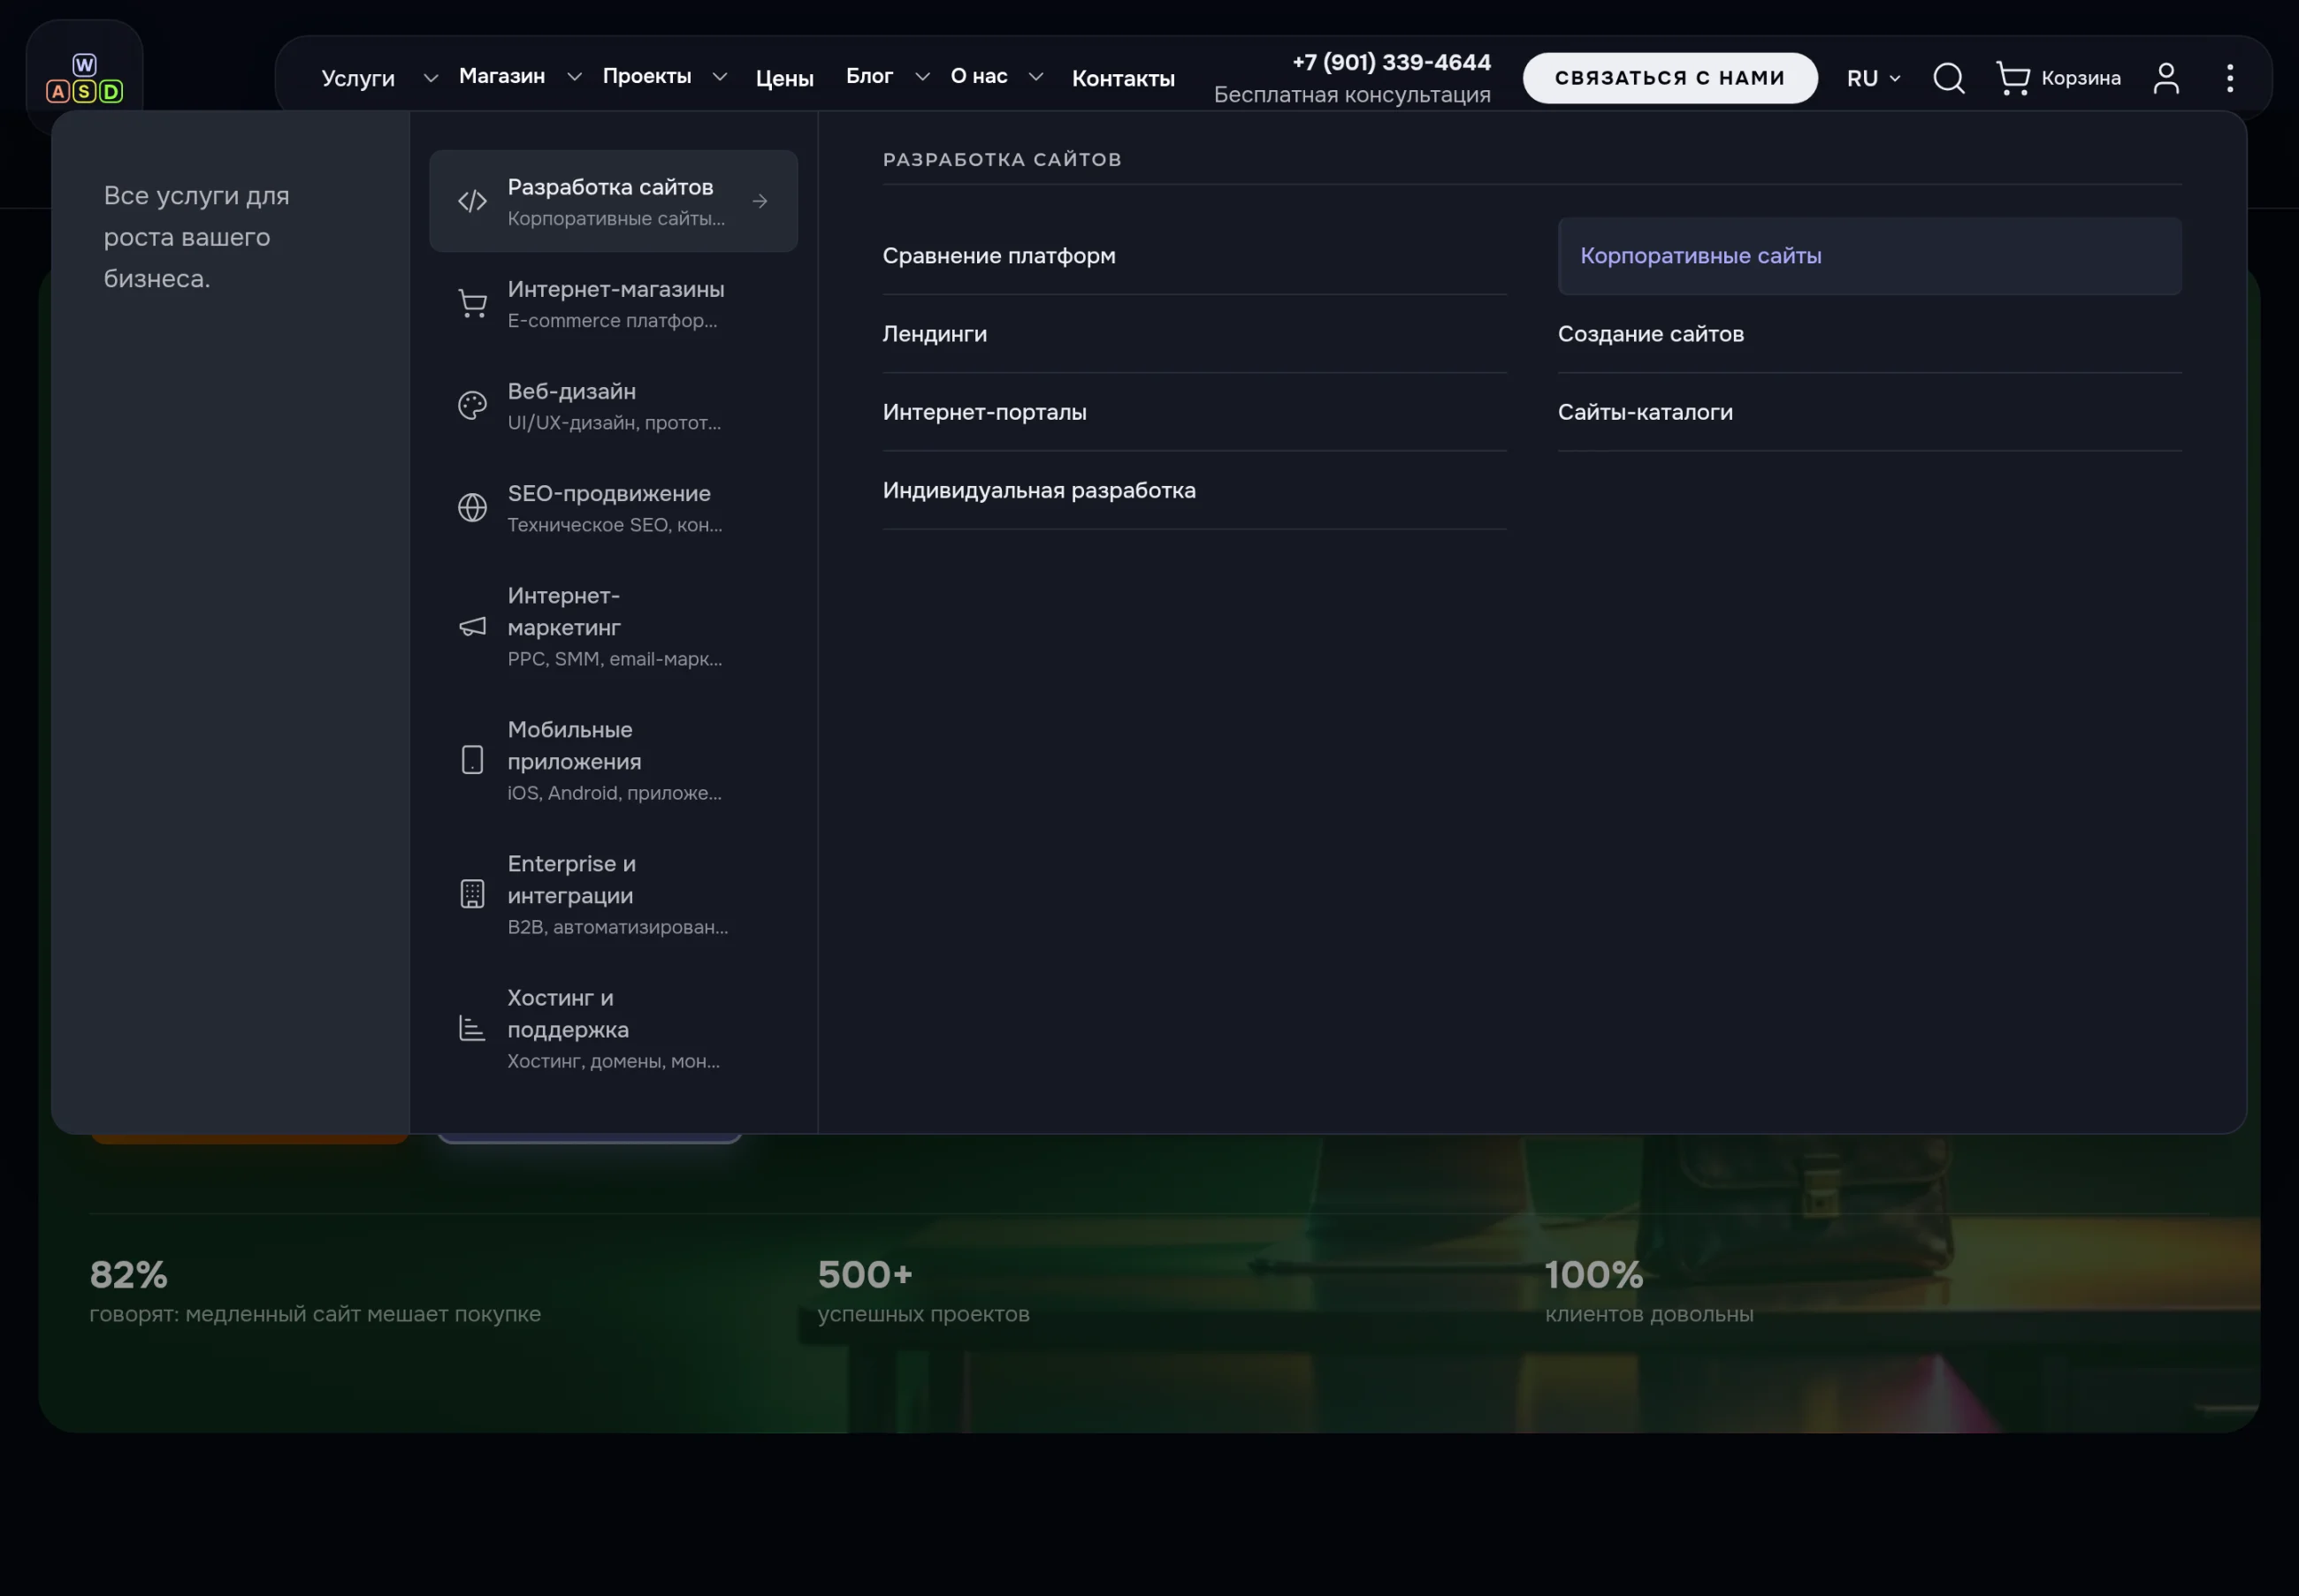Screen dimensions: 2299x1596
Task: Expand the Блог dropdown chevron
Action: click(x=922, y=77)
